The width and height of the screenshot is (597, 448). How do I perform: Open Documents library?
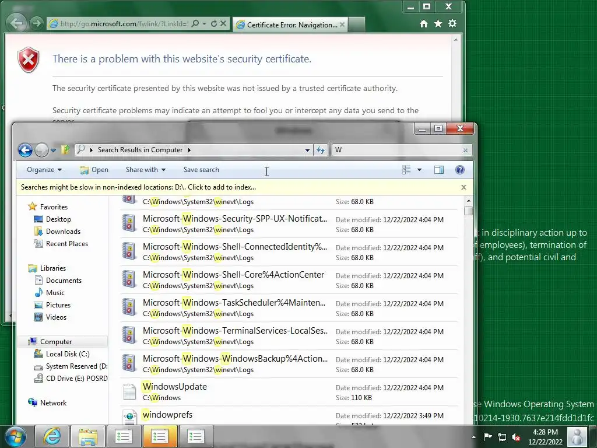click(58, 281)
